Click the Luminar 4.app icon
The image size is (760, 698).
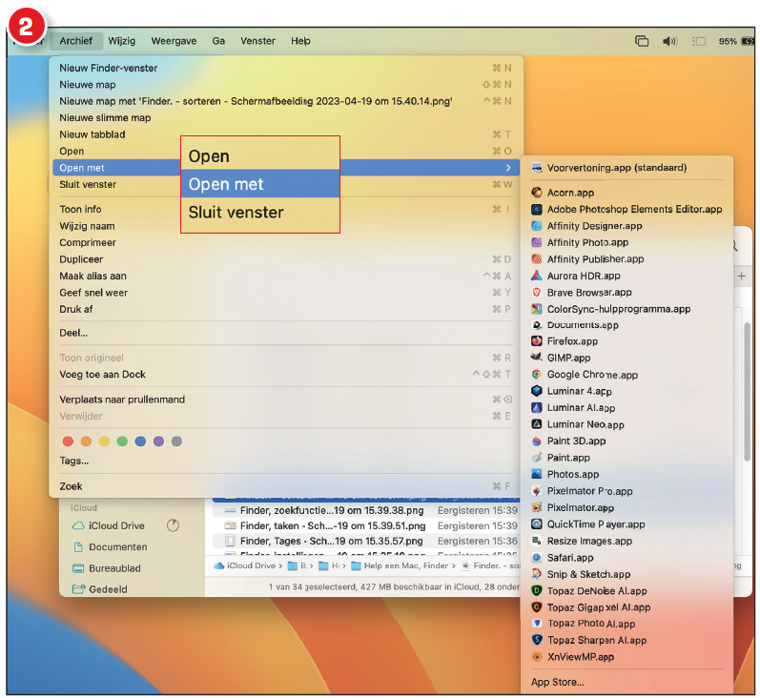tap(536, 391)
